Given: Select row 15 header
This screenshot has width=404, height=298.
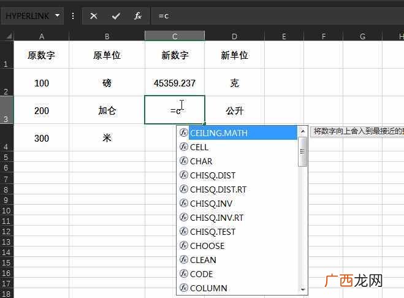Looking at the screenshot, I should [7, 262].
